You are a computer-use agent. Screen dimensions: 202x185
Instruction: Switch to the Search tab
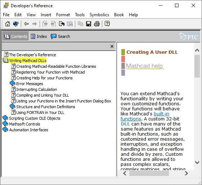(x=60, y=36)
